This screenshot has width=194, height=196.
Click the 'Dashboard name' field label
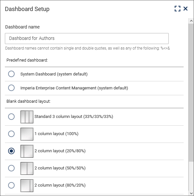pos(22,27)
